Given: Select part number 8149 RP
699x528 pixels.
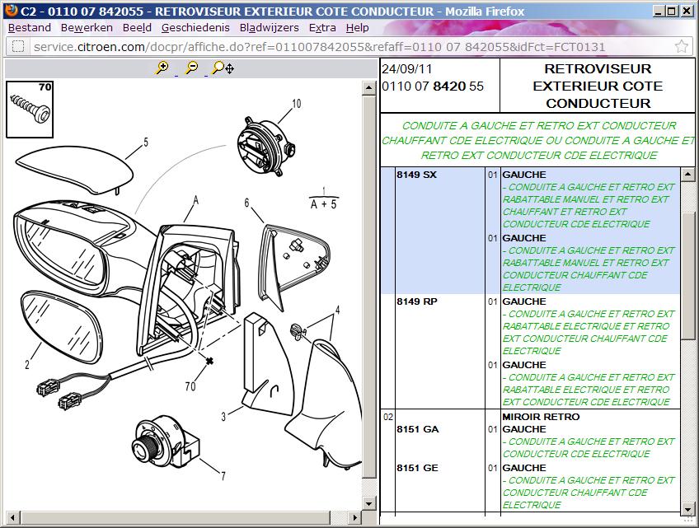Looking at the screenshot, I should (x=417, y=301).
